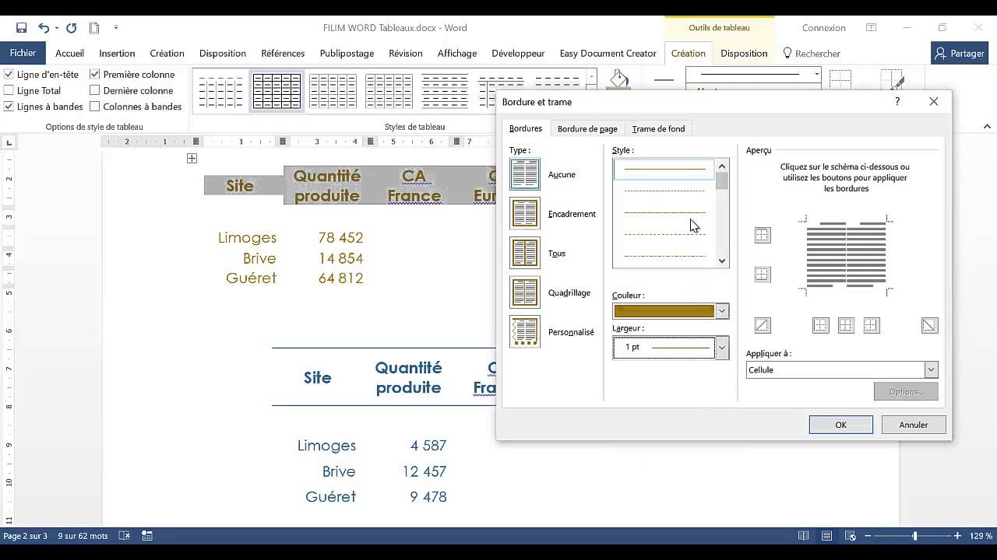
Task: Enable Colonnes à bandes checkbox
Action: pyautogui.click(x=95, y=107)
